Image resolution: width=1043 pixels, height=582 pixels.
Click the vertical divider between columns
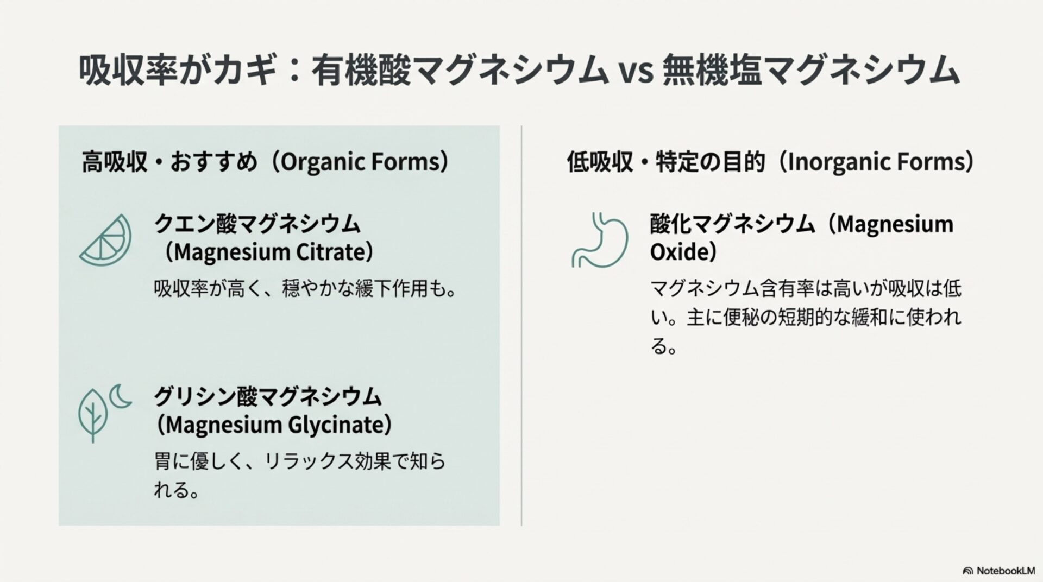521,326
